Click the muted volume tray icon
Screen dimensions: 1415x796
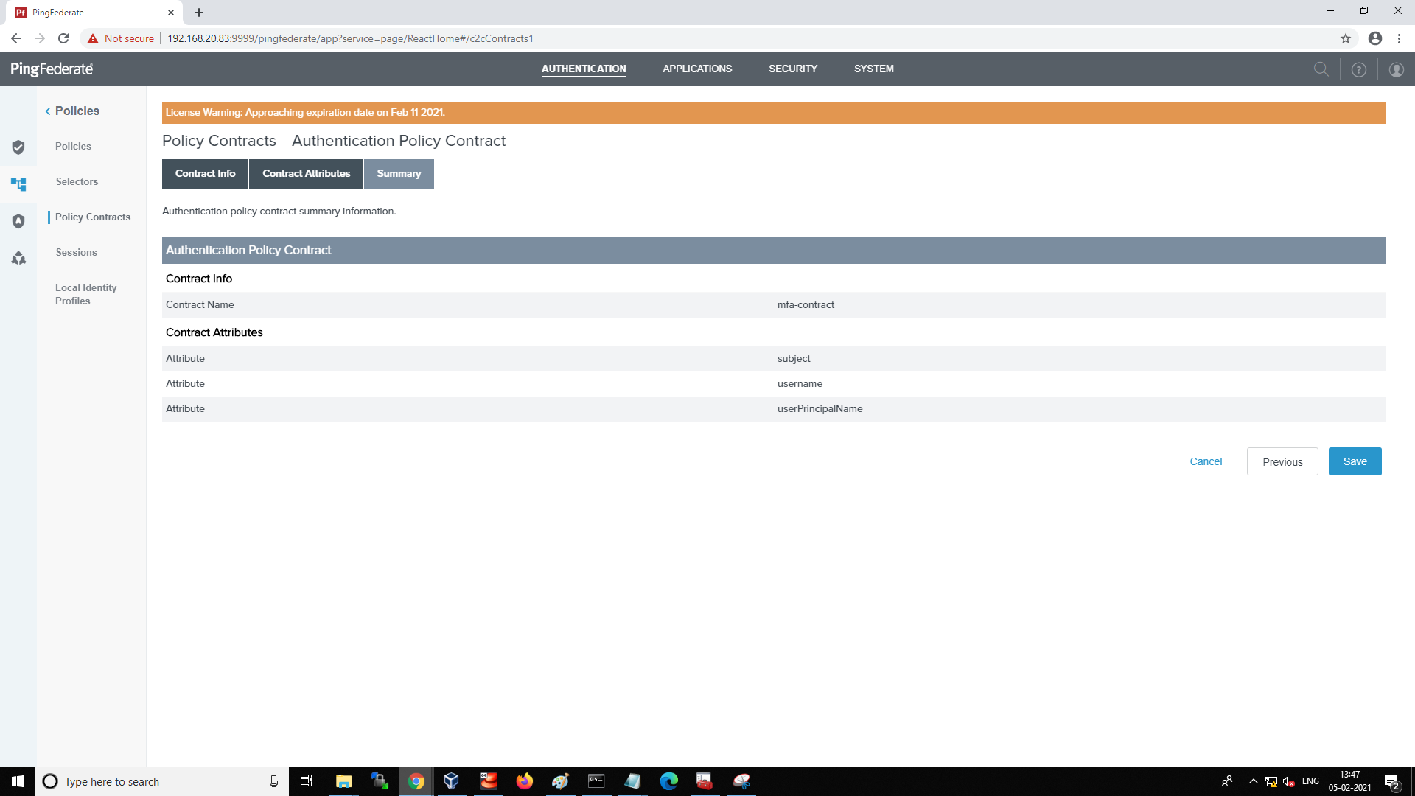pyautogui.click(x=1289, y=781)
